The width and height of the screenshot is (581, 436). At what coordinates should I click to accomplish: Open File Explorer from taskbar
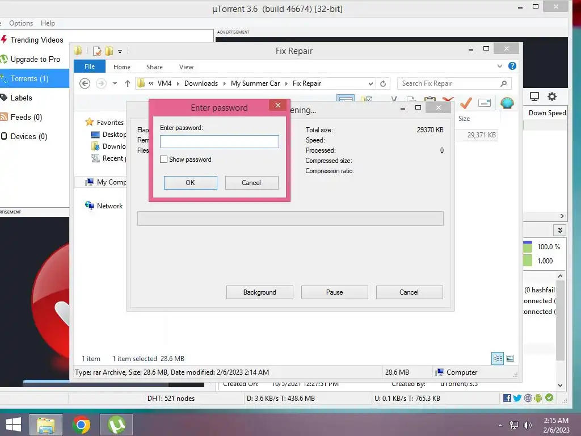pos(46,425)
